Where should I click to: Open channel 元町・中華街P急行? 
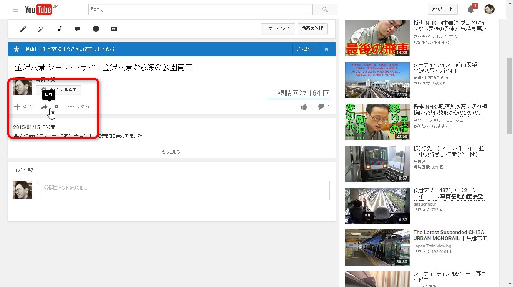click(431, 78)
